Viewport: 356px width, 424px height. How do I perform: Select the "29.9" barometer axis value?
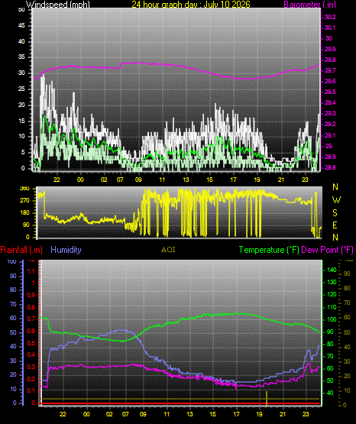(330, 49)
